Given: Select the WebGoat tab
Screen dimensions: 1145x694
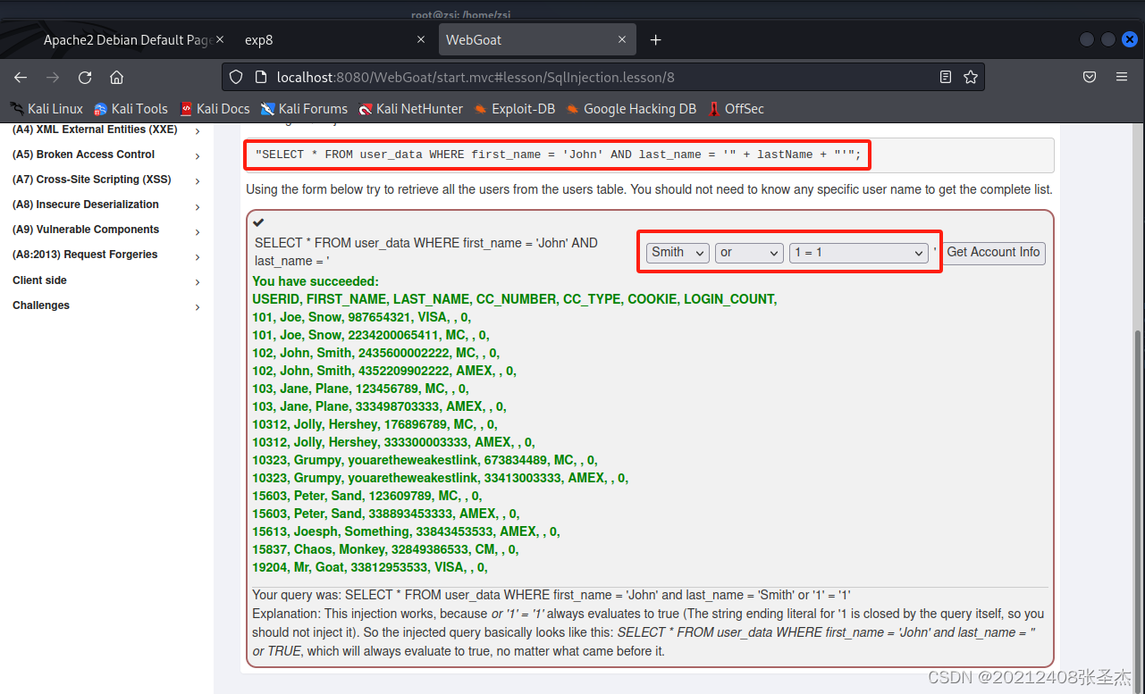Looking at the screenshot, I should click(536, 40).
